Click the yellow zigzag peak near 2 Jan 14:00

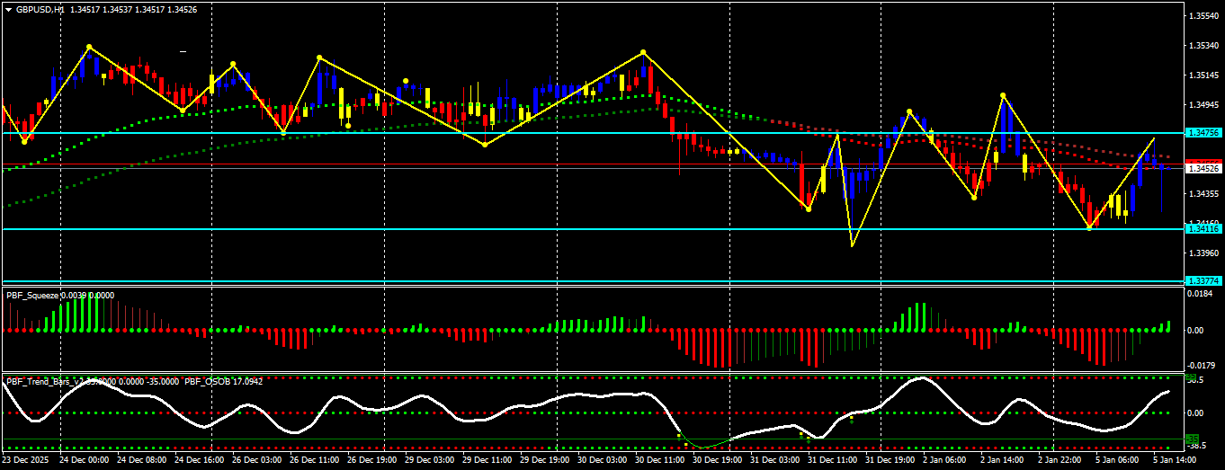1003,95
